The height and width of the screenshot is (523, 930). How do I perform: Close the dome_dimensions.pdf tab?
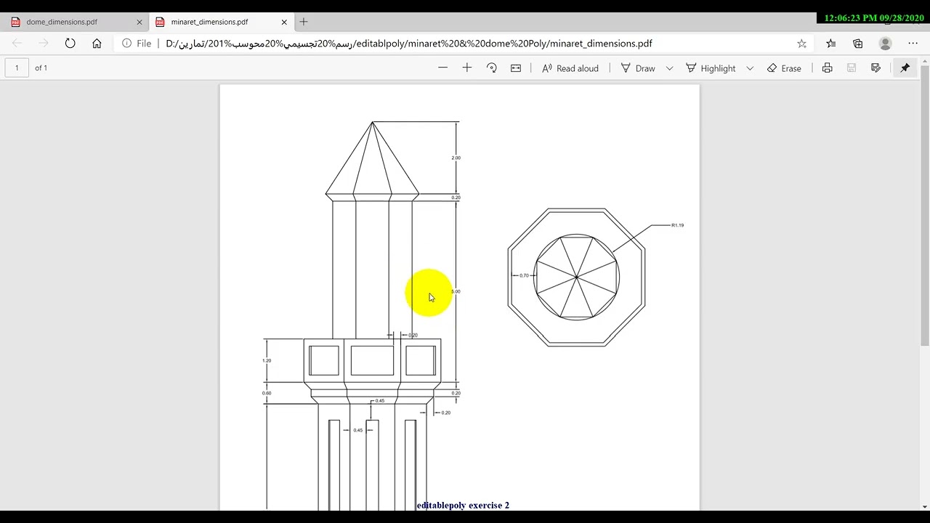(x=139, y=22)
